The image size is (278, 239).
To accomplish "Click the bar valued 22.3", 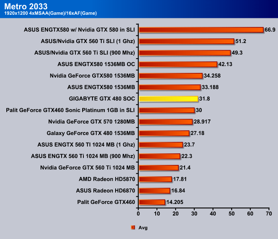I will tap(160, 156).
